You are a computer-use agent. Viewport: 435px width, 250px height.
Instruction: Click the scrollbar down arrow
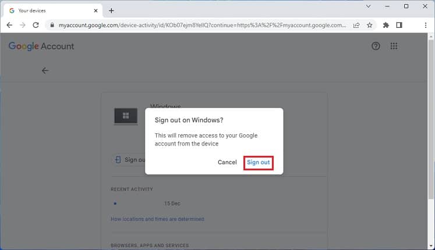[431, 246]
